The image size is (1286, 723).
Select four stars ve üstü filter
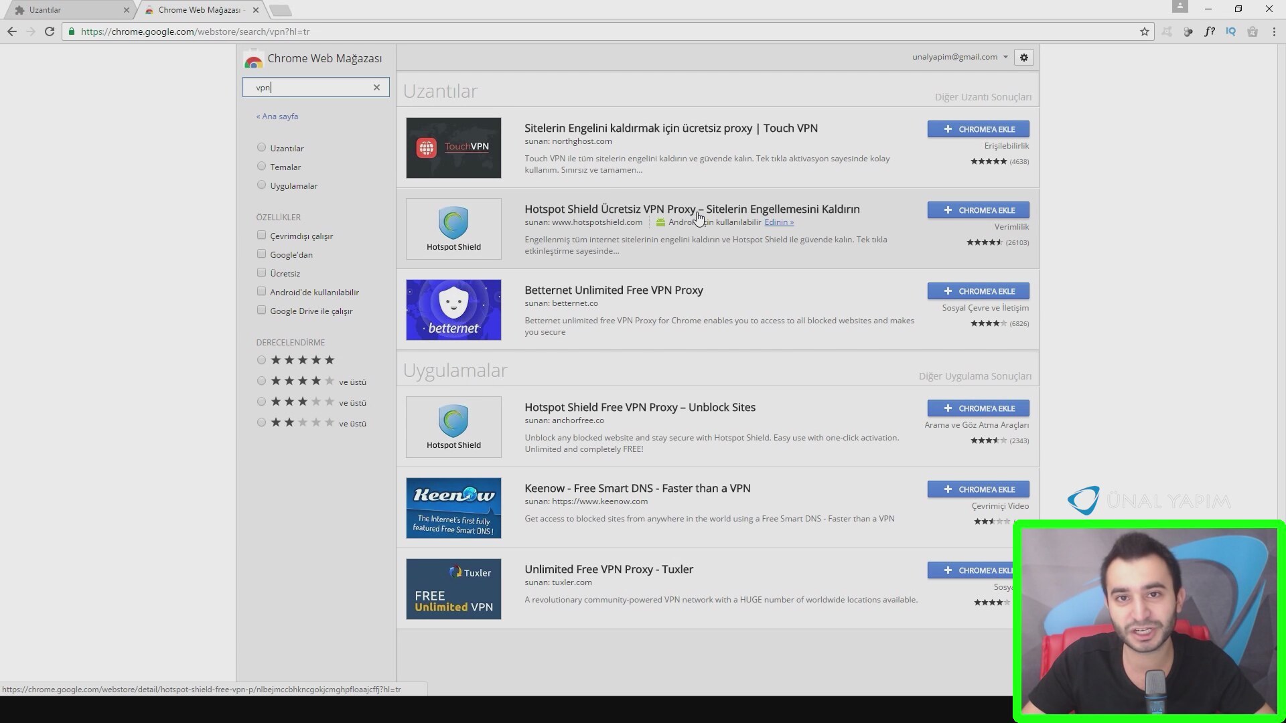tap(261, 381)
